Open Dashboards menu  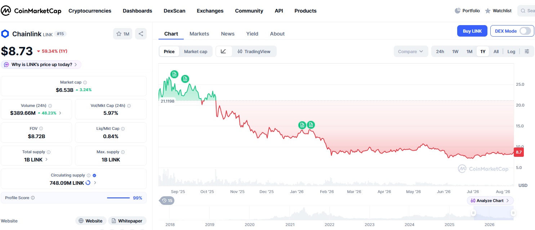click(x=137, y=11)
